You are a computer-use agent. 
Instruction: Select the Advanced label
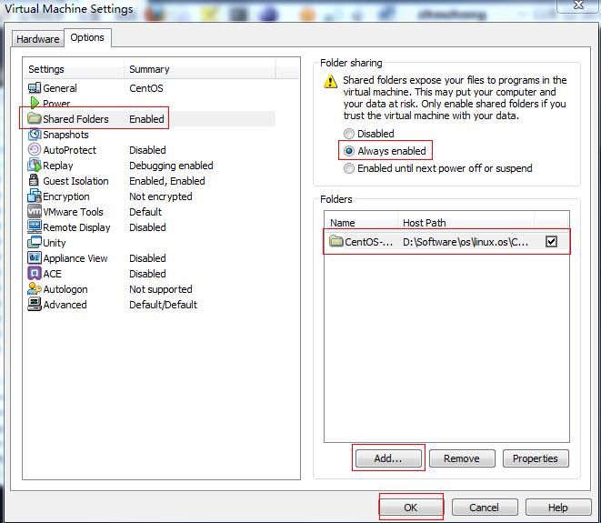point(65,305)
